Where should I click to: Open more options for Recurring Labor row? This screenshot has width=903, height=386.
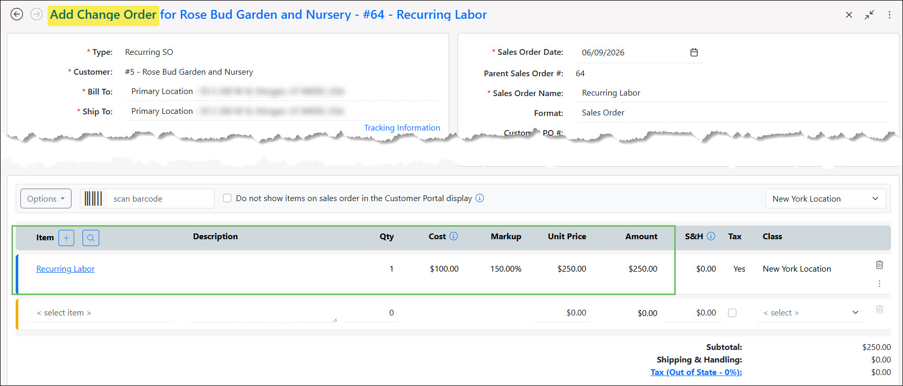pyautogui.click(x=879, y=284)
